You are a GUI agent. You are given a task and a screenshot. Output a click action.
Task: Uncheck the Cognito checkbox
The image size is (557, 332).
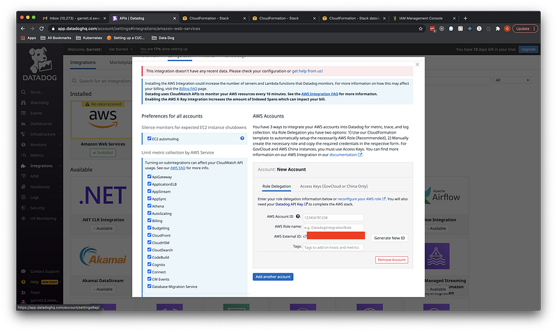point(149,264)
